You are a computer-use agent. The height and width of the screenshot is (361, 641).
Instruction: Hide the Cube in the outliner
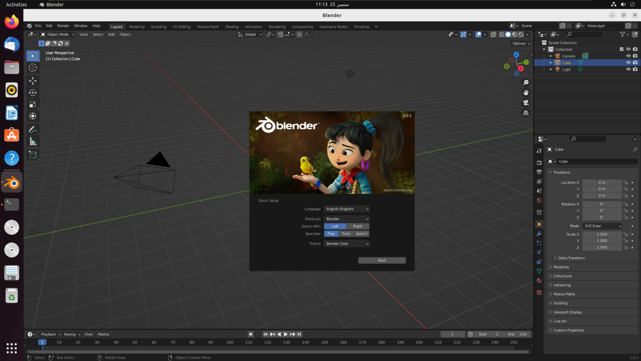628,63
